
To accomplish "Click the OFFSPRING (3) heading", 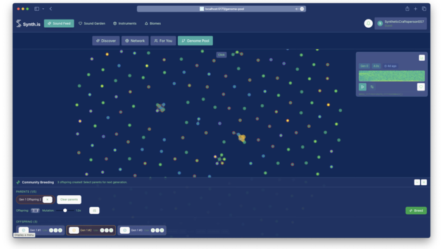I will click(27, 222).
